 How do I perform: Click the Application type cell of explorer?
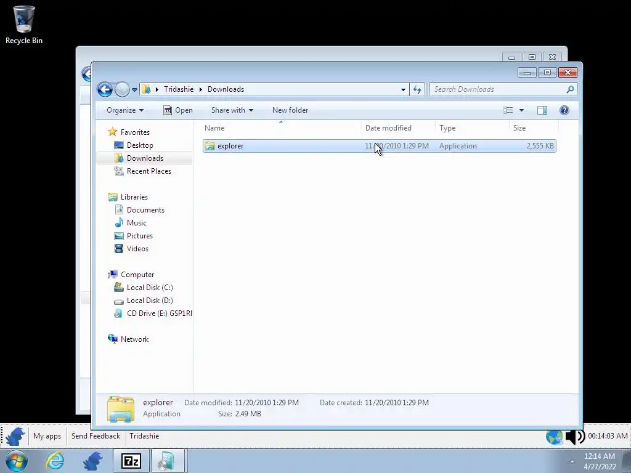[458, 146]
